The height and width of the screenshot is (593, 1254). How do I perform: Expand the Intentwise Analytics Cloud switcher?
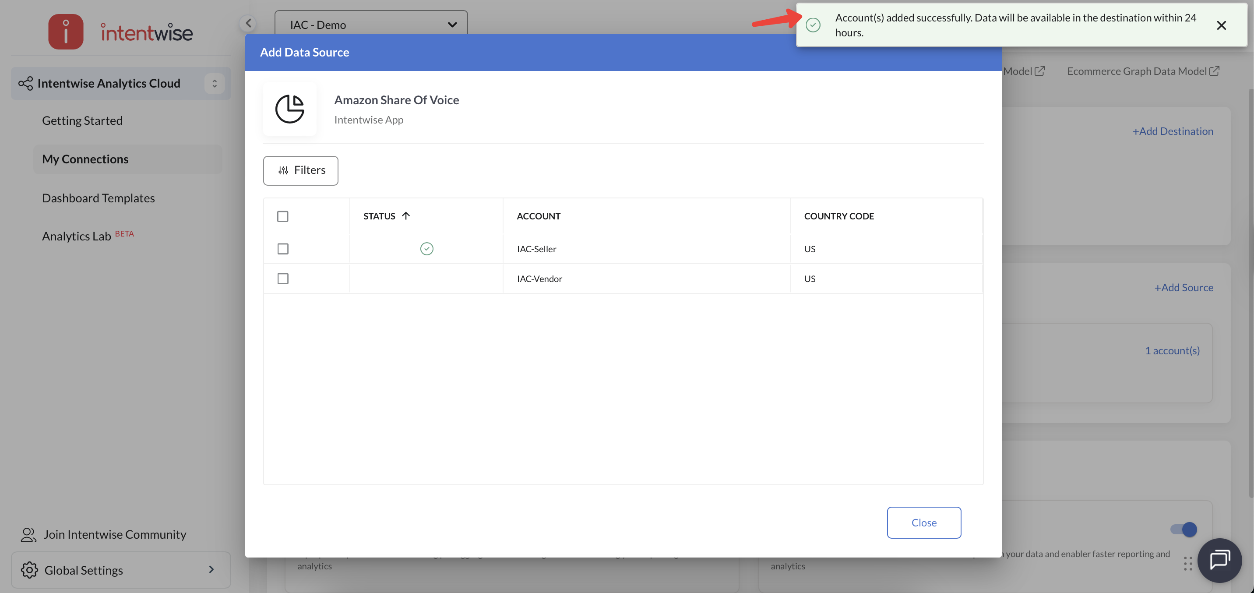point(214,83)
